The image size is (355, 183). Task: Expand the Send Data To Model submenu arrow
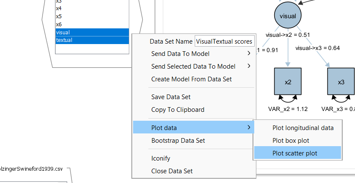tap(249, 53)
